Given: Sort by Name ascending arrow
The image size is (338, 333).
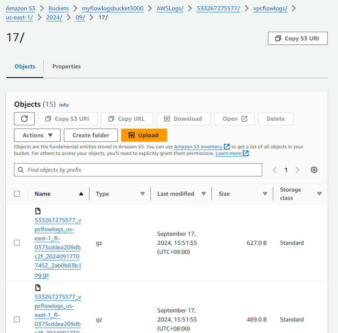Looking at the screenshot, I should 81,194.
